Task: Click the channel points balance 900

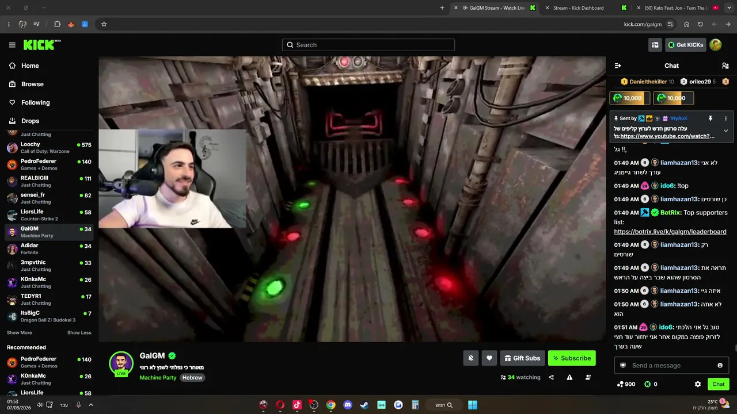Action: click(x=626, y=384)
